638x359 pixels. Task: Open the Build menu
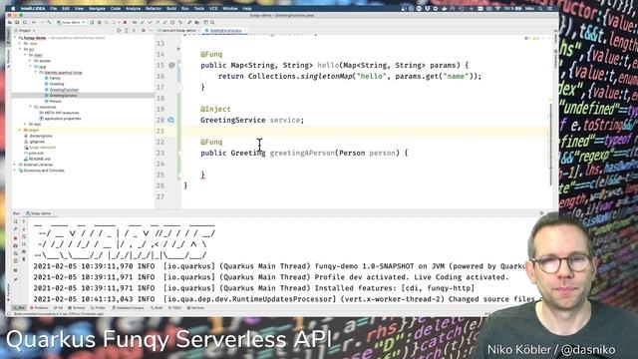coord(171,8)
